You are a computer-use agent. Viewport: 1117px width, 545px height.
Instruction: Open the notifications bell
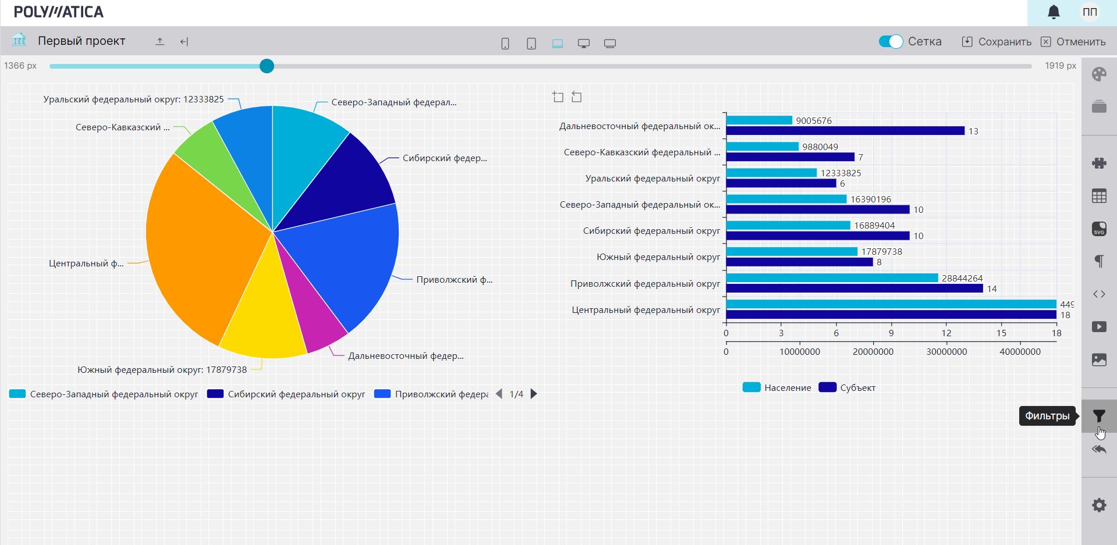click(x=1054, y=12)
